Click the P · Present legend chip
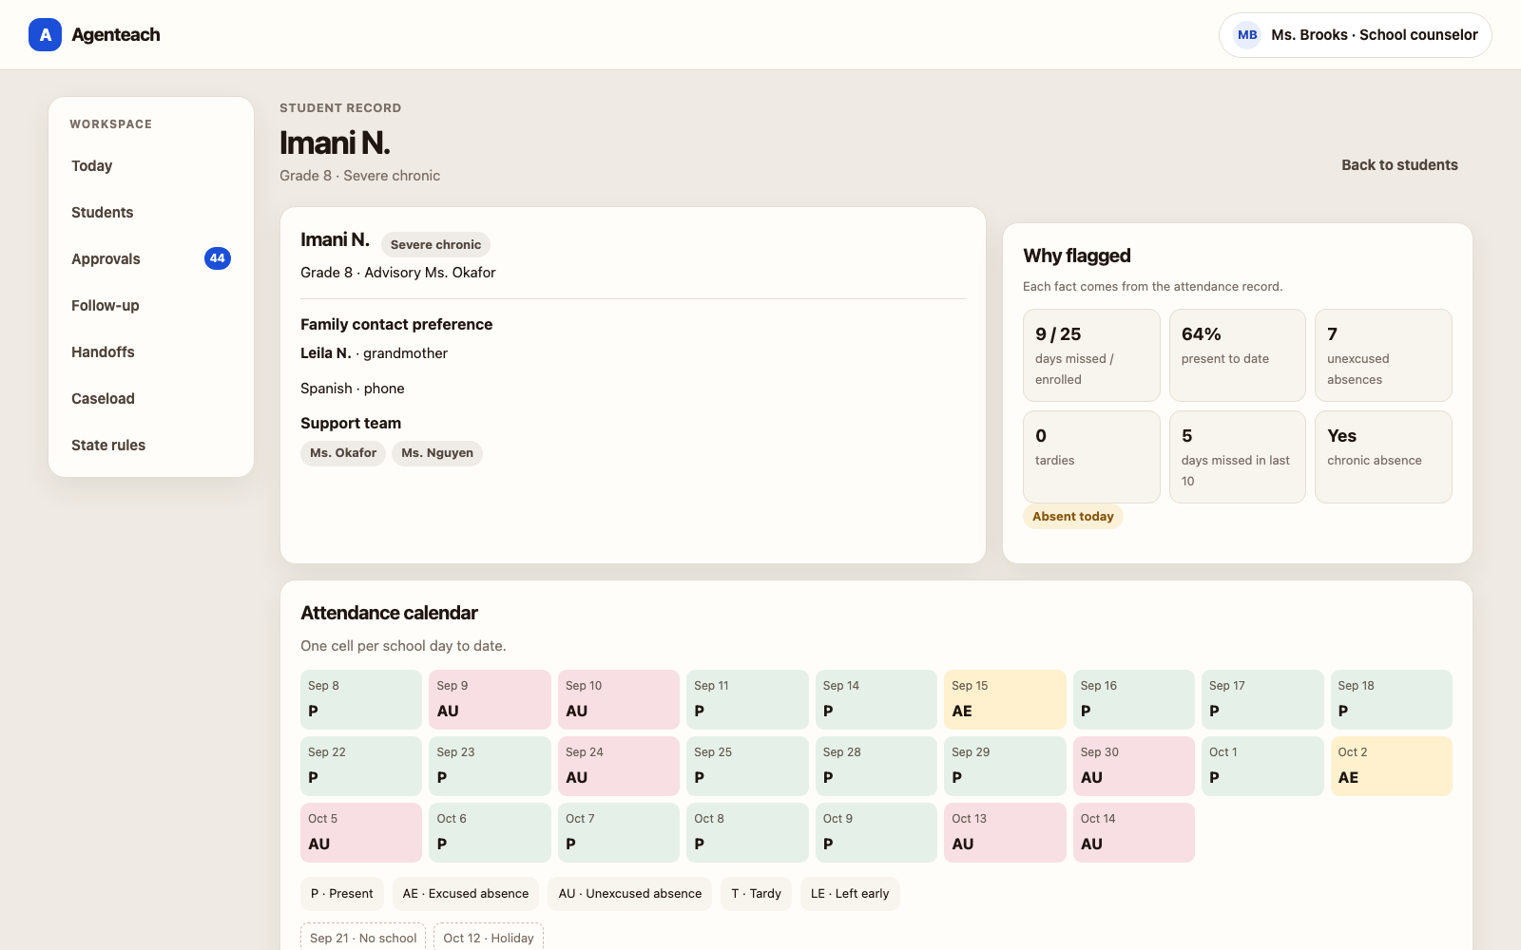Image resolution: width=1521 pixels, height=950 pixels. coord(342,894)
